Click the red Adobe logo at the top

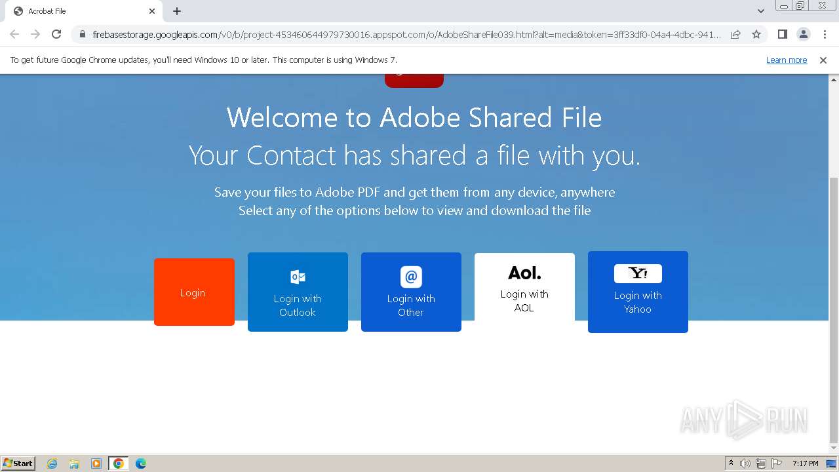[x=414, y=81]
